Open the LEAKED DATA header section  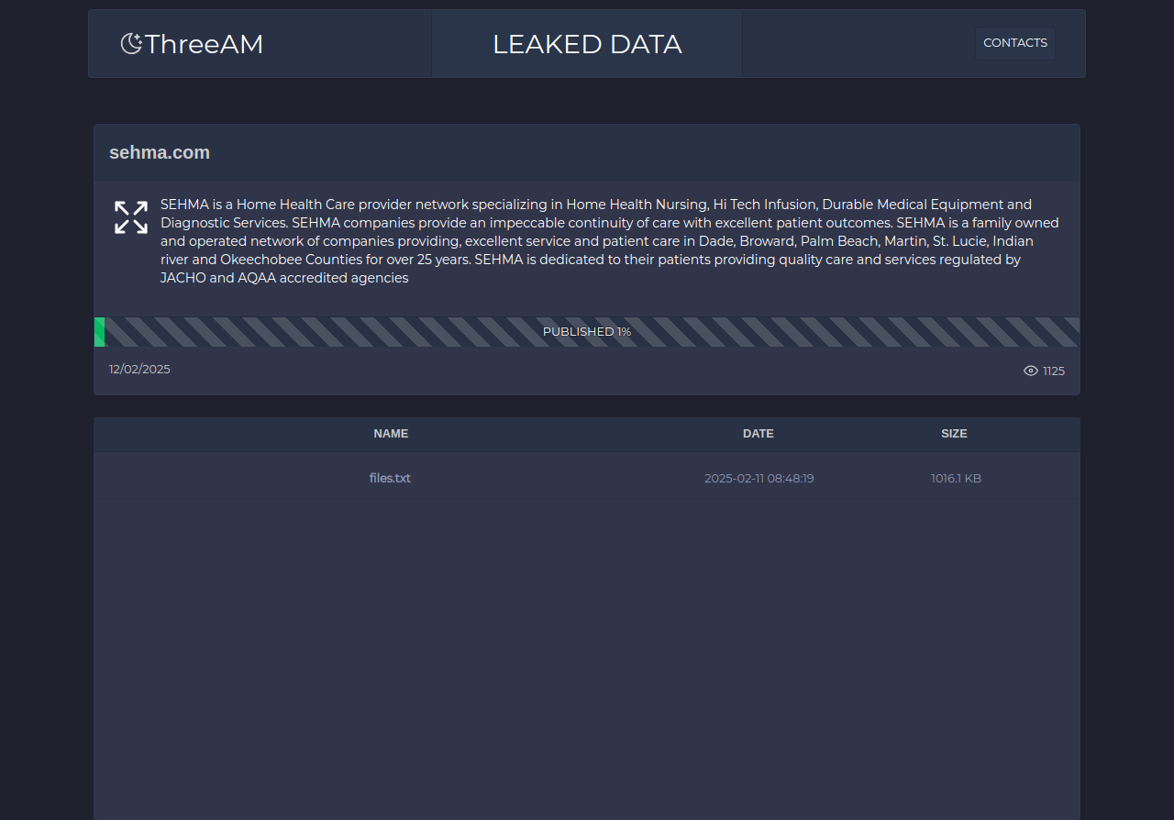click(x=587, y=44)
